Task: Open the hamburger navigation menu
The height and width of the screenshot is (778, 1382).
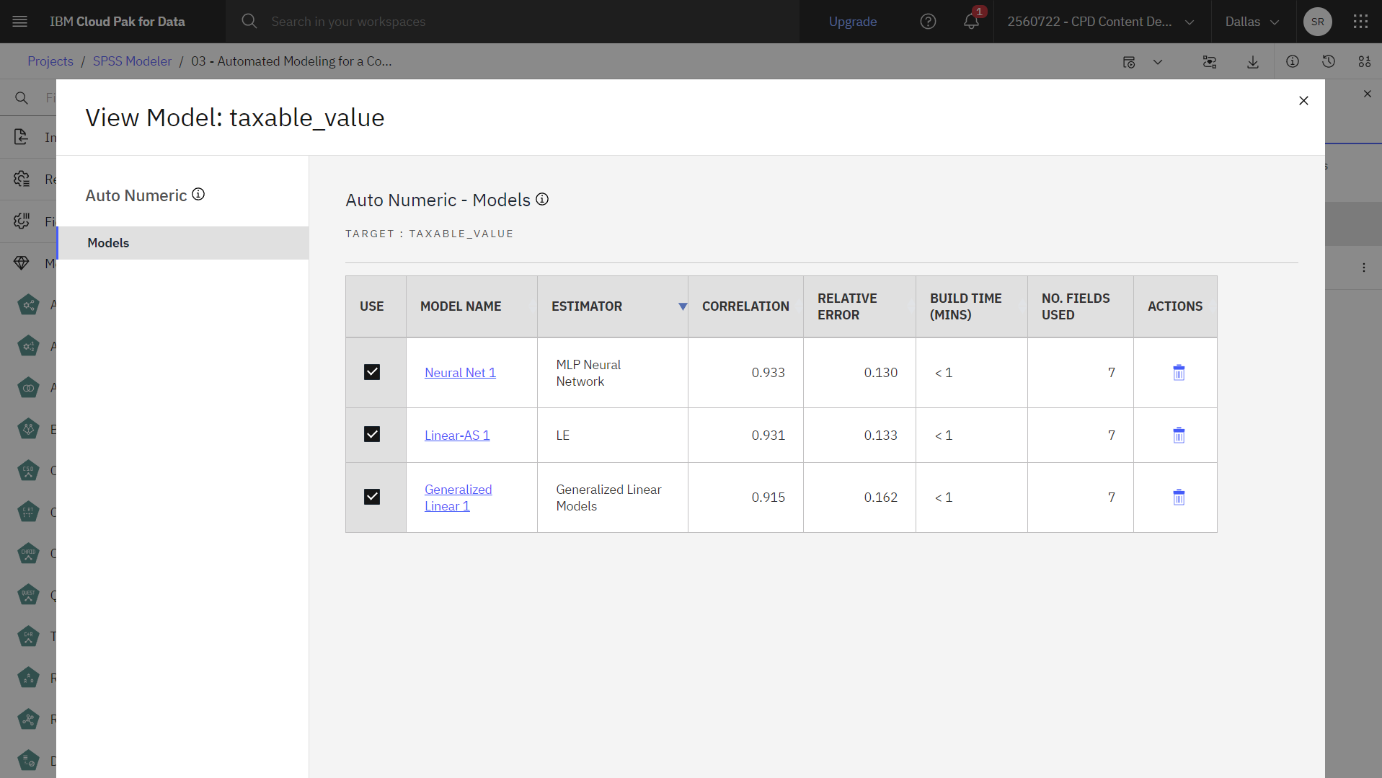Action: pos(20,22)
